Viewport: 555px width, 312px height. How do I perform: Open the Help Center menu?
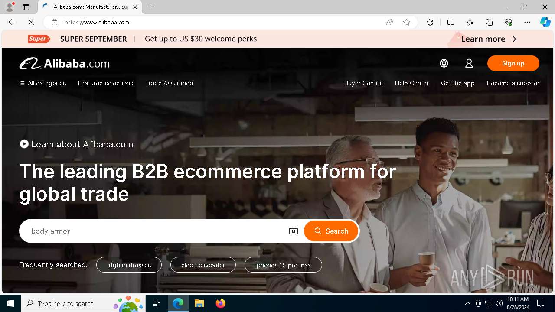coord(411,83)
